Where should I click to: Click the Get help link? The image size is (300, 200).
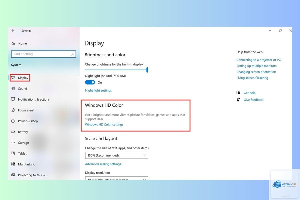249,93
